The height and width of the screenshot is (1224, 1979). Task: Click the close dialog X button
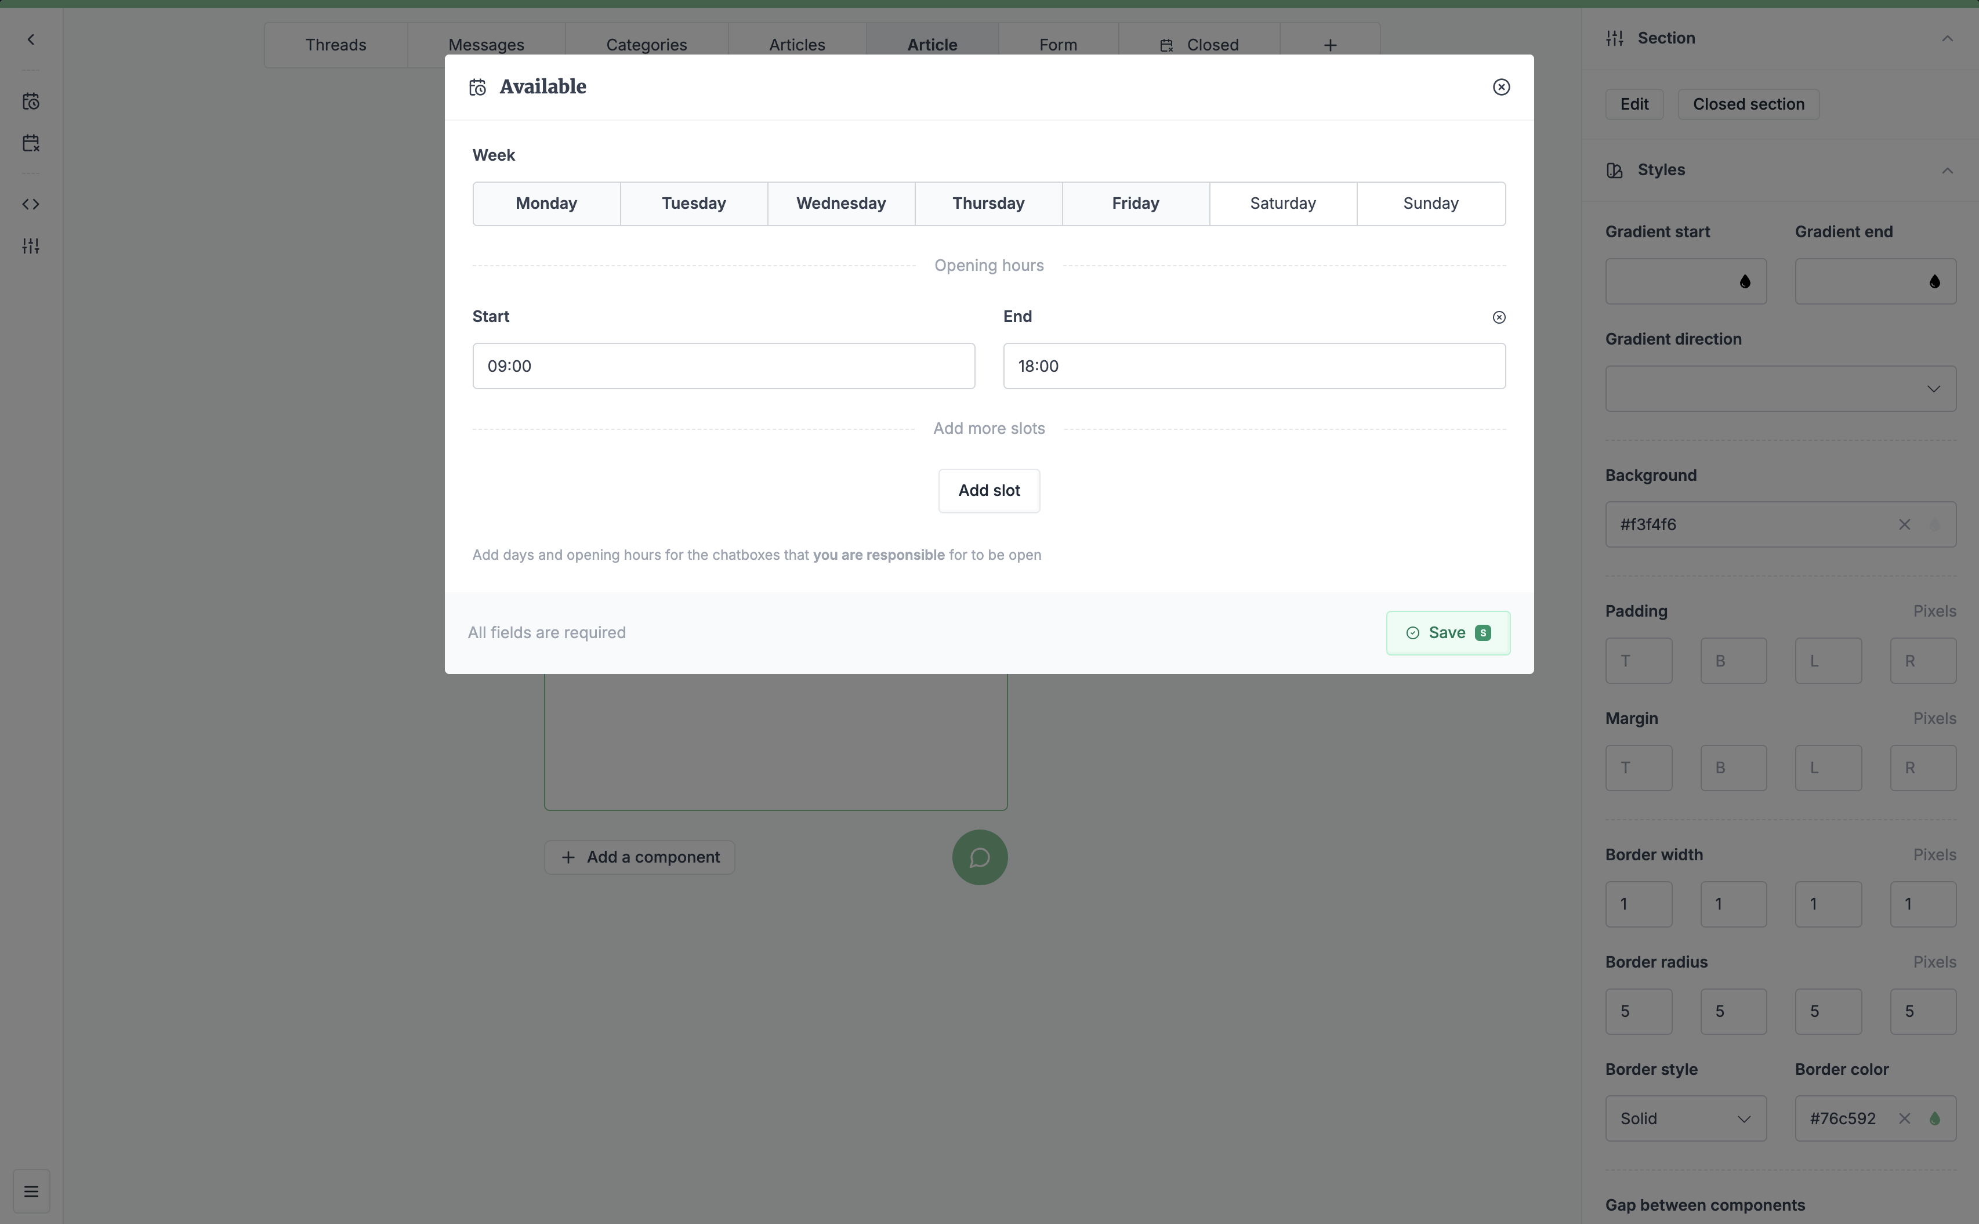point(1501,86)
